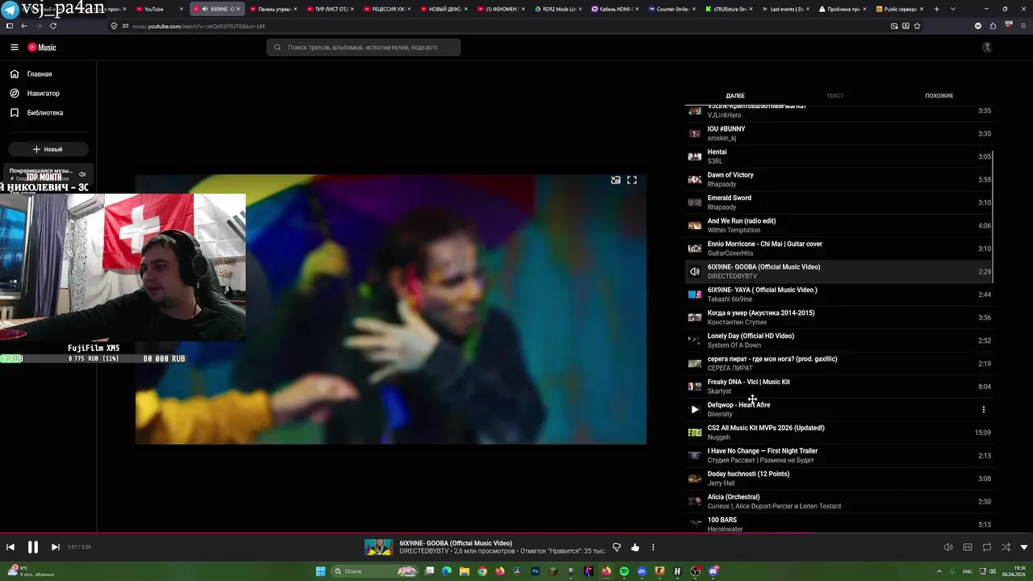Like the GOOBA song
Image resolution: width=1033 pixels, height=581 pixels.
click(x=635, y=547)
